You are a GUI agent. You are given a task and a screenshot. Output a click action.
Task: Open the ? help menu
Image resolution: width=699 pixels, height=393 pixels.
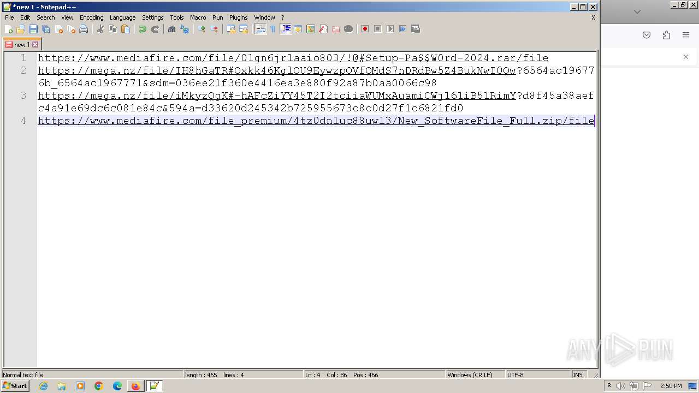(282, 17)
